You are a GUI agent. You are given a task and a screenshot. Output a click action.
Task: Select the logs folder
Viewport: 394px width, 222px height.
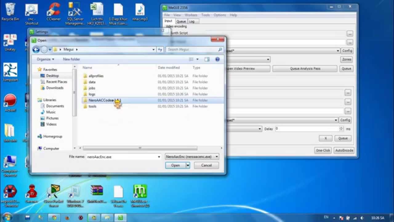click(x=92, y=94)
